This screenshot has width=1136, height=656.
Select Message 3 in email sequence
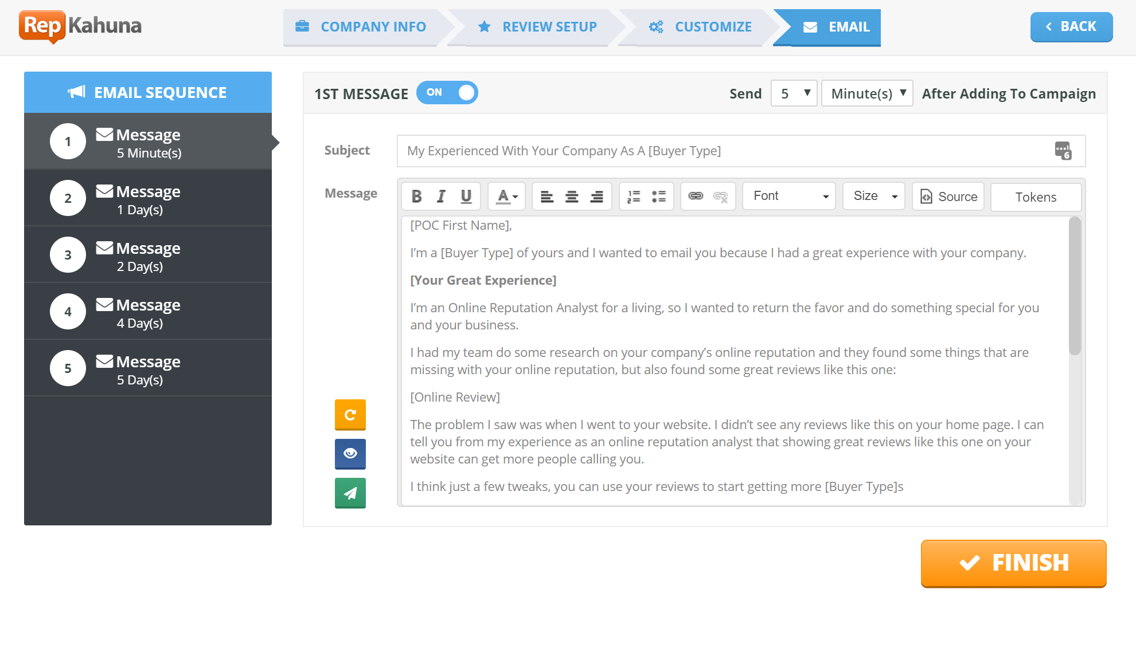coord(148,255)
